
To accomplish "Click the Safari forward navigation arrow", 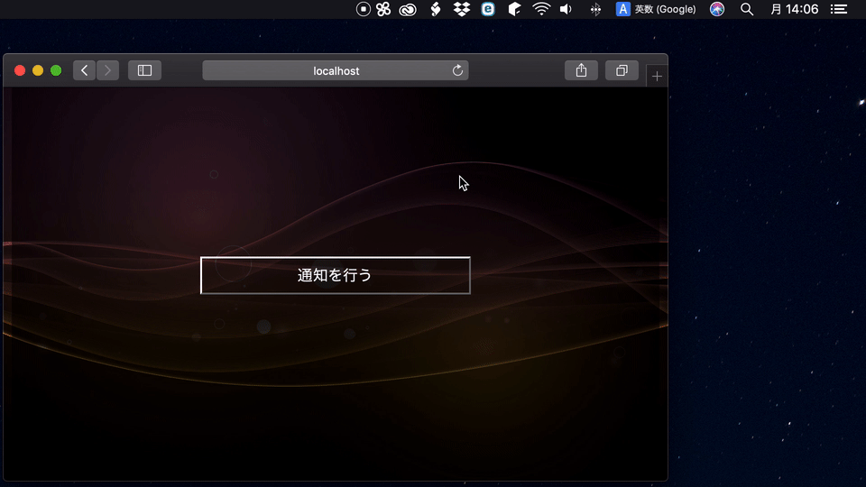I will coord(107,70).
